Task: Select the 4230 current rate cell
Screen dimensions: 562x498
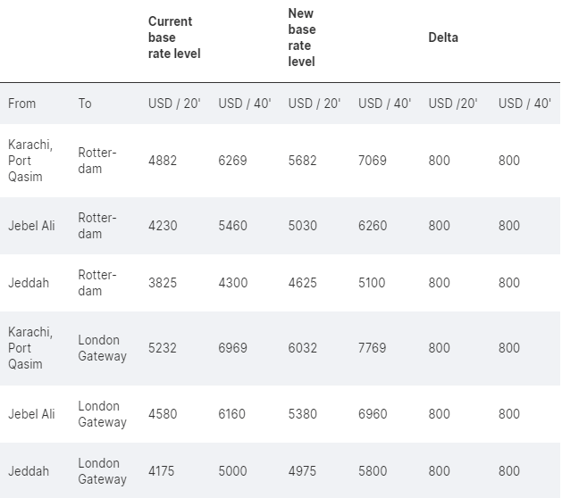Action: coord(163,226)
